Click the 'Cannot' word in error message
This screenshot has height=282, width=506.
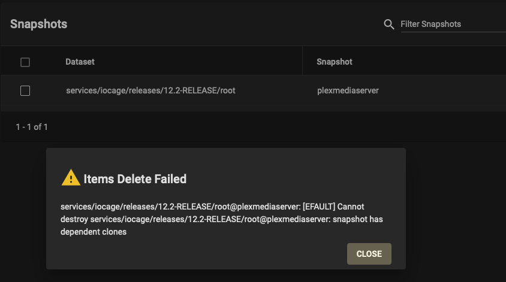[351, 207]
